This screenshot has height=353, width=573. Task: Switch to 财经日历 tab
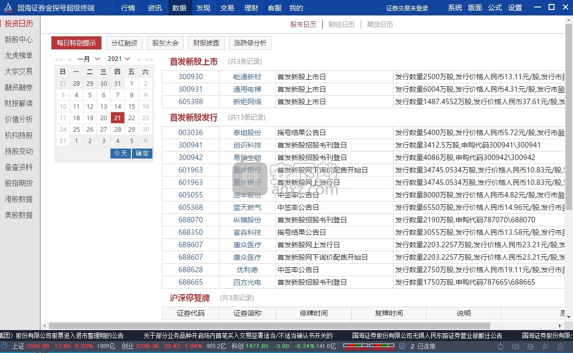tap(341, 24)
